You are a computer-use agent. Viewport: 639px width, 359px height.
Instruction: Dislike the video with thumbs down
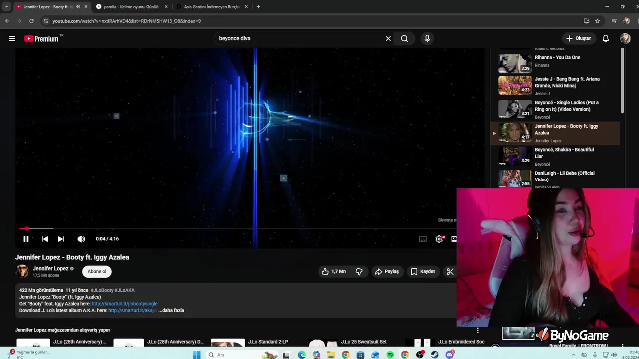[359, 271]
